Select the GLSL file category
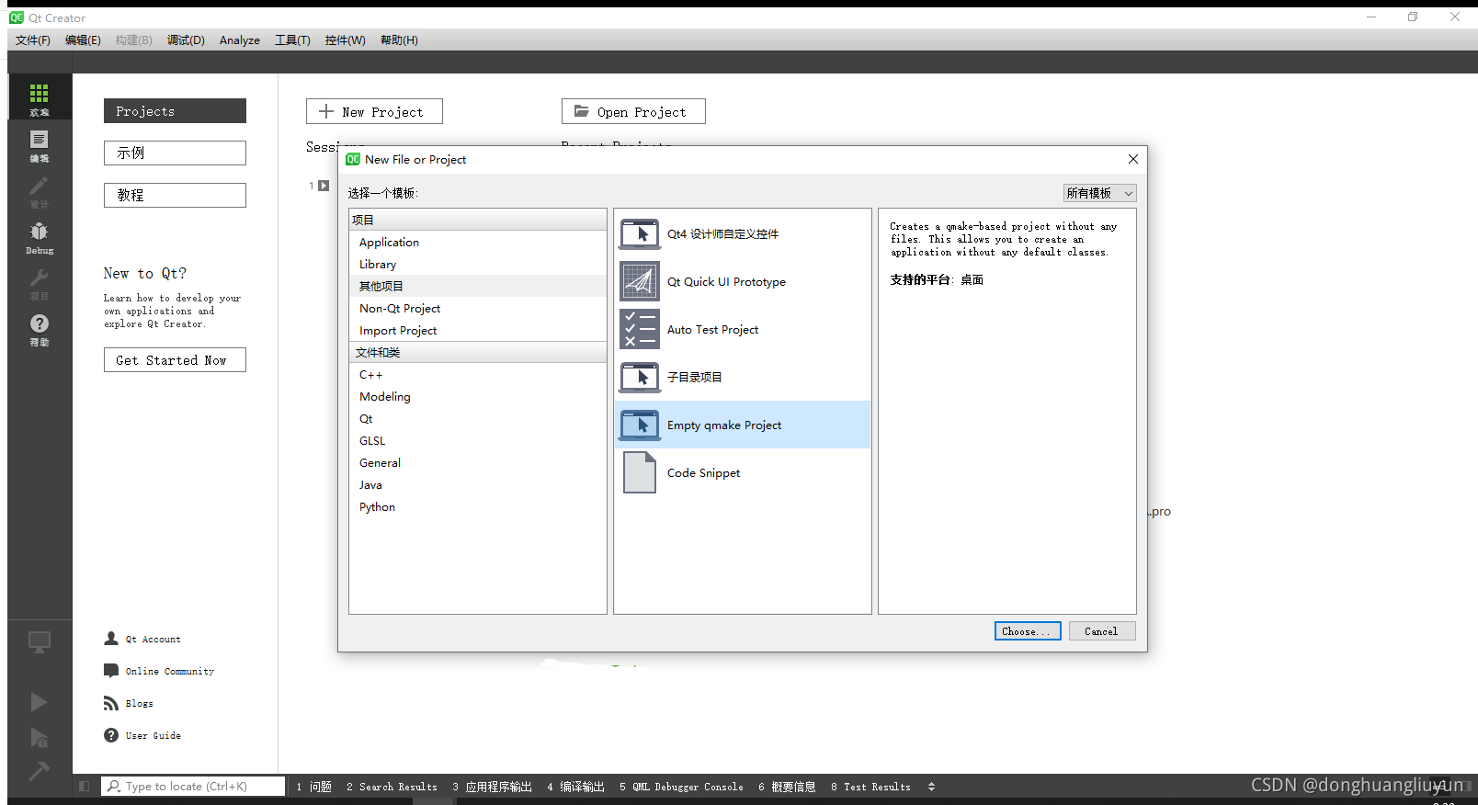1478x805 pixels. pyautogui.click(x=478, y=441)
